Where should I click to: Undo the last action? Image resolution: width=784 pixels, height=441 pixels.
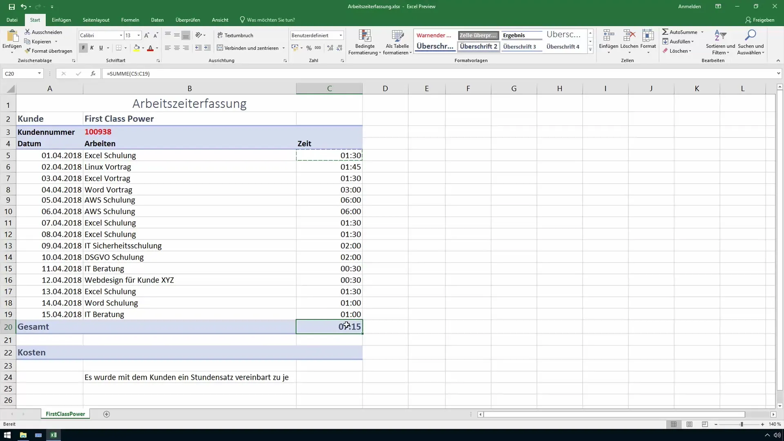(x=24, y=7)
